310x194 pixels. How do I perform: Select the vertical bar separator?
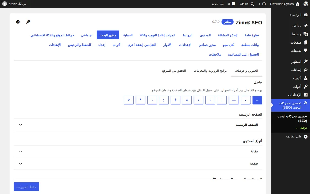point(222,100)
